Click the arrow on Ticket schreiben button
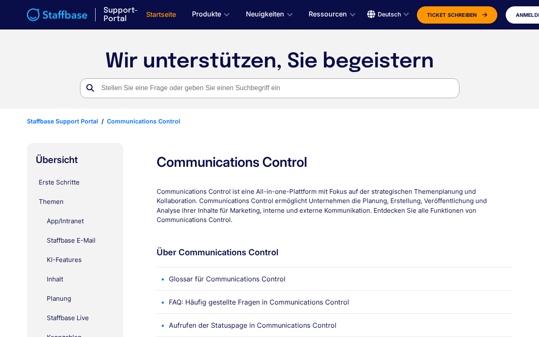This screenshot has width=539, height=337. (485, 15)
